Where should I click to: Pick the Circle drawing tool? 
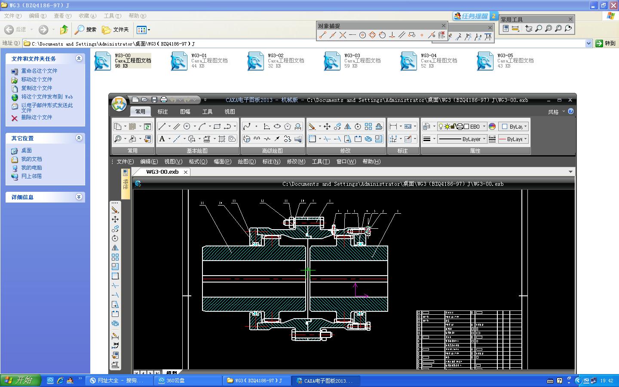click(x=187, y=126)
